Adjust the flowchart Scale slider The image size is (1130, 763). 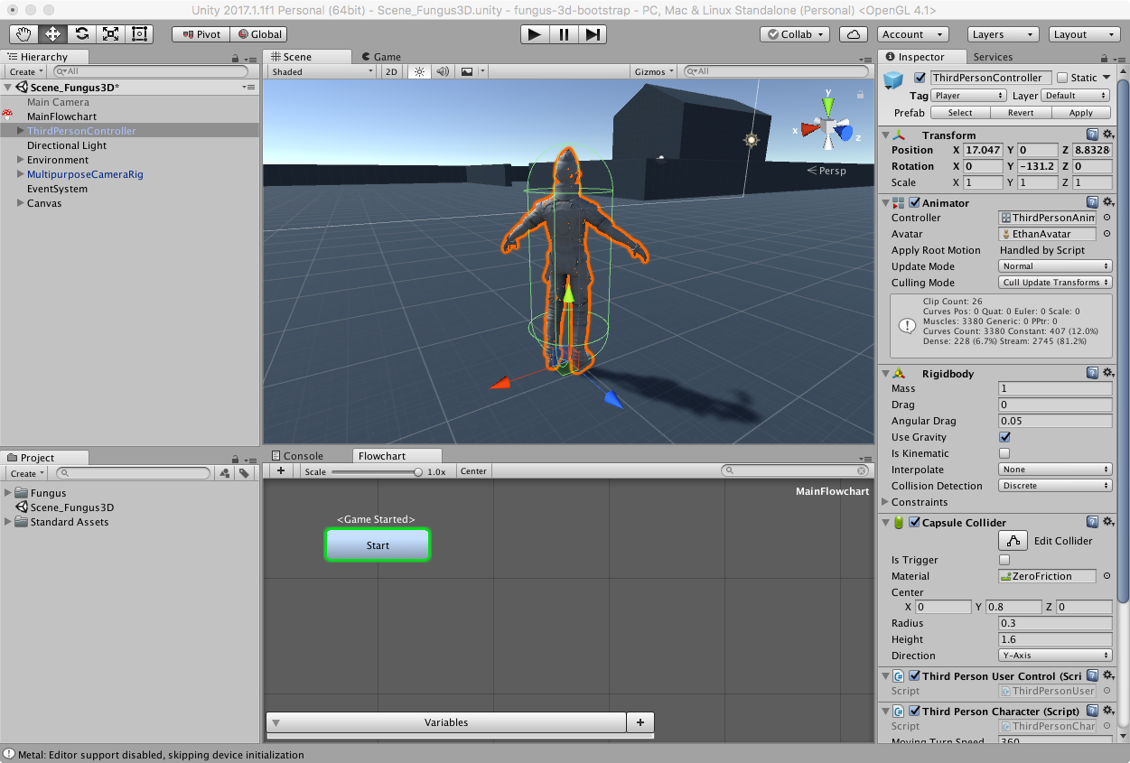[x=418, y=471]
